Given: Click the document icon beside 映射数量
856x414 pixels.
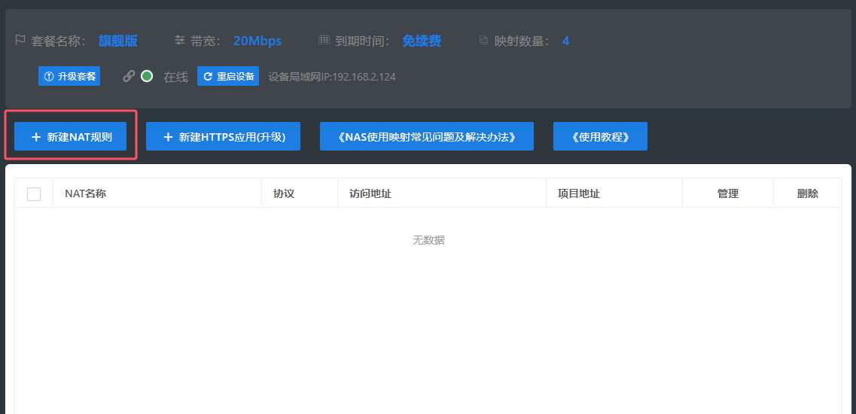Looking at the screenshot, I should (483, 41).
